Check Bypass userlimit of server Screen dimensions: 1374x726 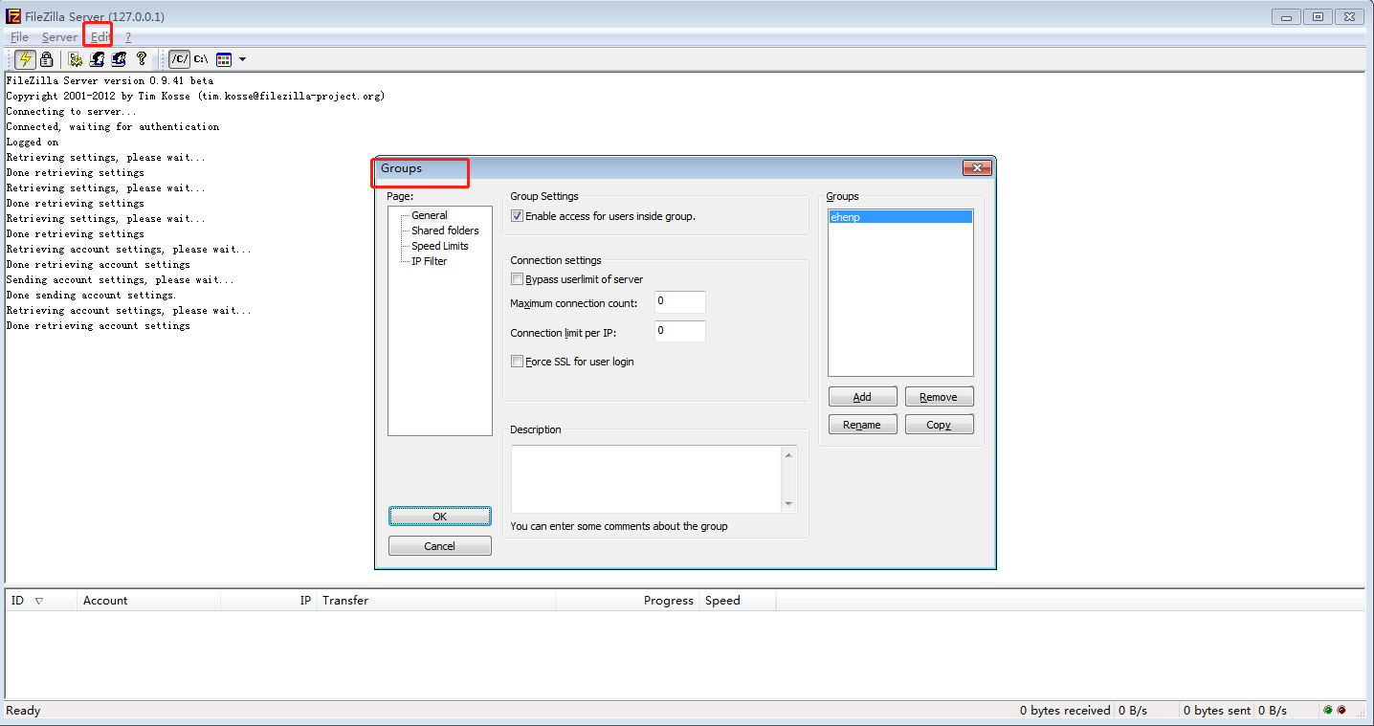point(517,278)
